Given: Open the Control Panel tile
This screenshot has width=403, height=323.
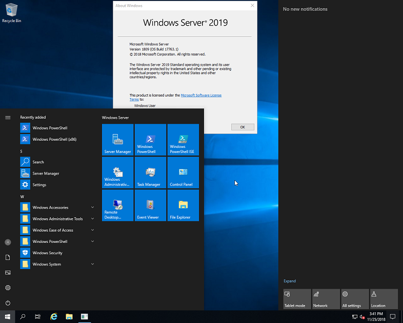Looking at the screenshot, I should click(183, 173).
